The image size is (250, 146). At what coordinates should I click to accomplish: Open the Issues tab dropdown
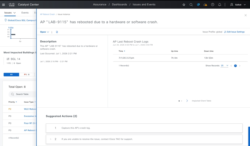(x=10, y=13)
